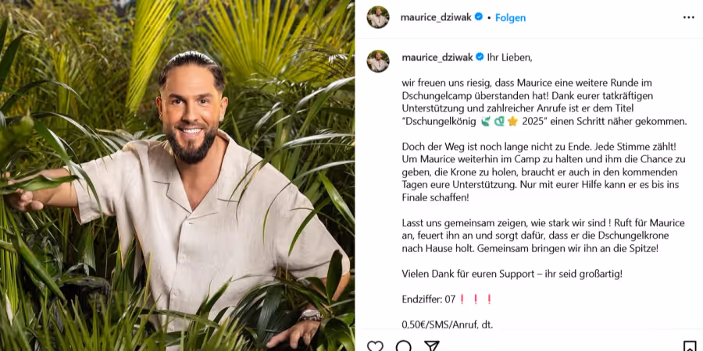Click the 0,50€/SMS/Anruf price line
703x351 pixels.
(x=447, y=325)
